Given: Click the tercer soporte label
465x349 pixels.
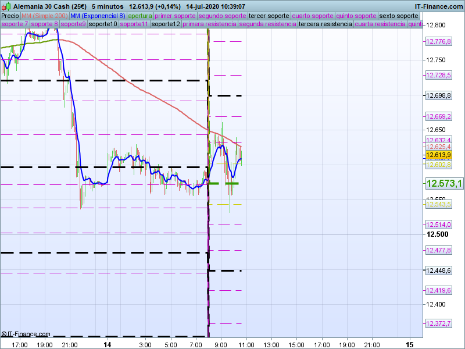Looking at the screenshot, I should [269, 16].
